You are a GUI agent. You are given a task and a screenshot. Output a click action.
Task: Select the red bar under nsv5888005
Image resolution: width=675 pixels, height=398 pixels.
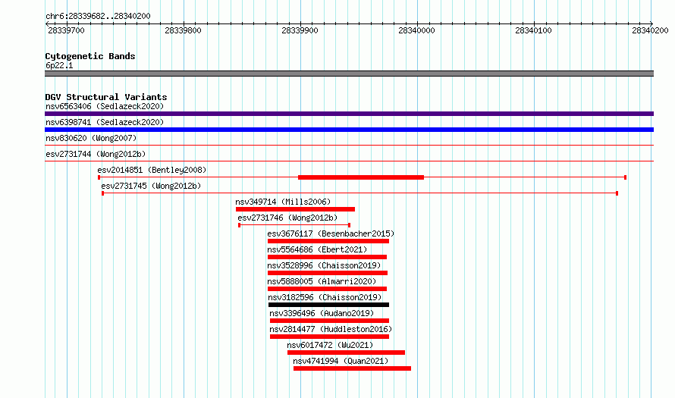click(327, 289)
